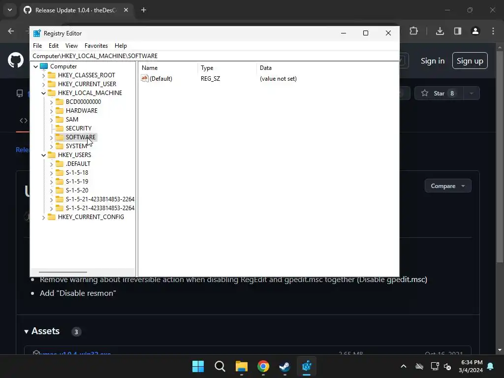The width and height of the screenshot is (504, 378).
Task: Select the SECURITY folder icon
Action: pos(60,128)
